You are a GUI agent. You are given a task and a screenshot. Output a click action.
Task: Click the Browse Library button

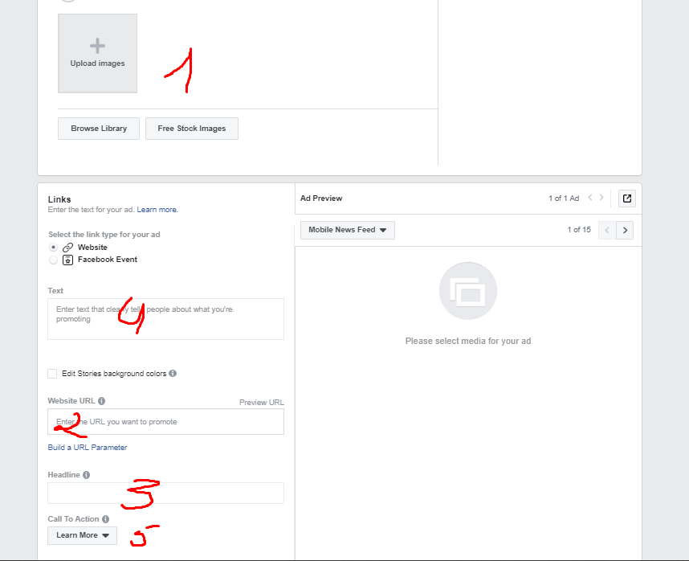pos(99,129)
